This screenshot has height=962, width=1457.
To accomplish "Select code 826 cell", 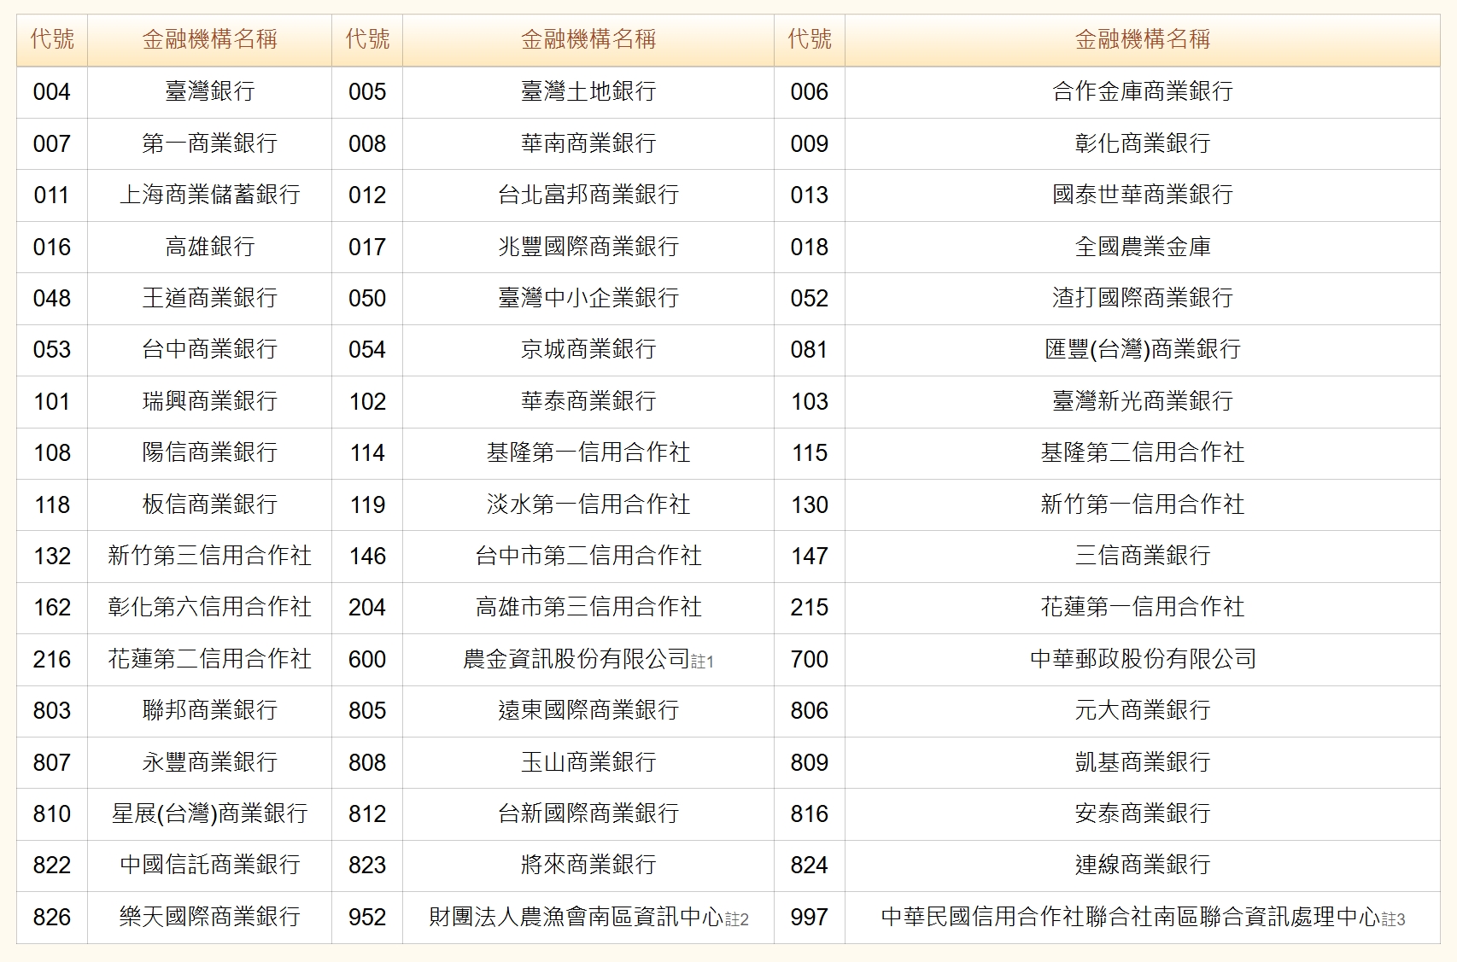I will click(52, 917).
